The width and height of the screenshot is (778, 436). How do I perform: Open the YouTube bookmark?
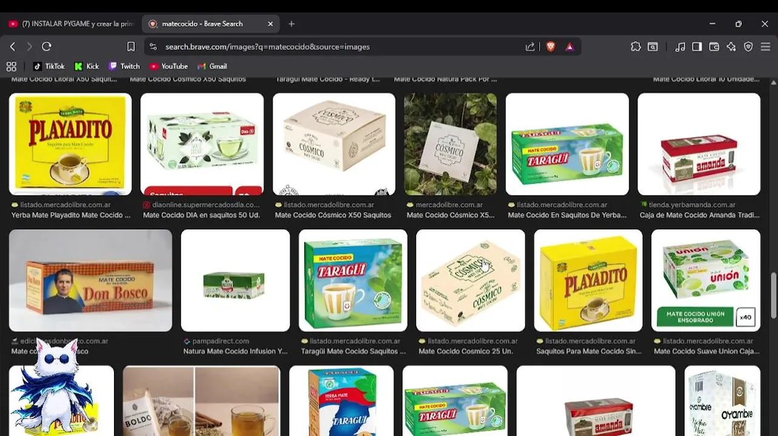point(169,67)
